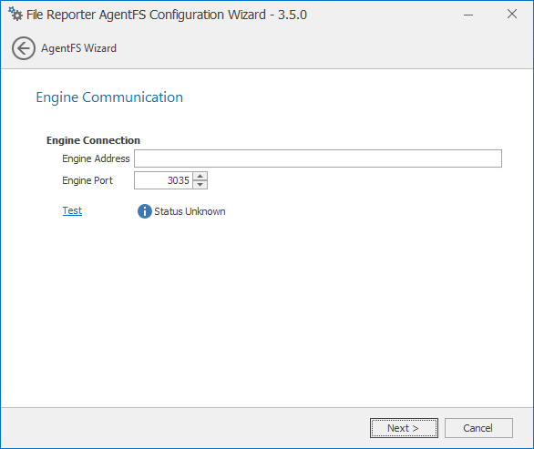Click inside the Engine Port value box
The image size is (534, 449).
(x=163, y=180)
